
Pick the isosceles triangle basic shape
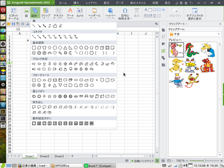tap(65, 48)
